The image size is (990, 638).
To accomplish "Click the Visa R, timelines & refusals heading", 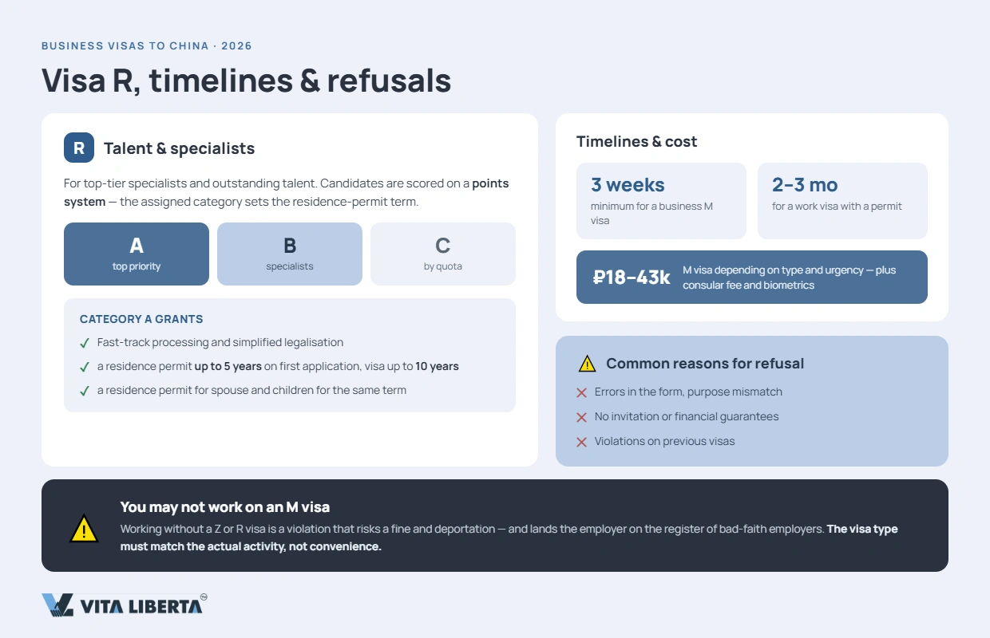I will pos(246,81).
